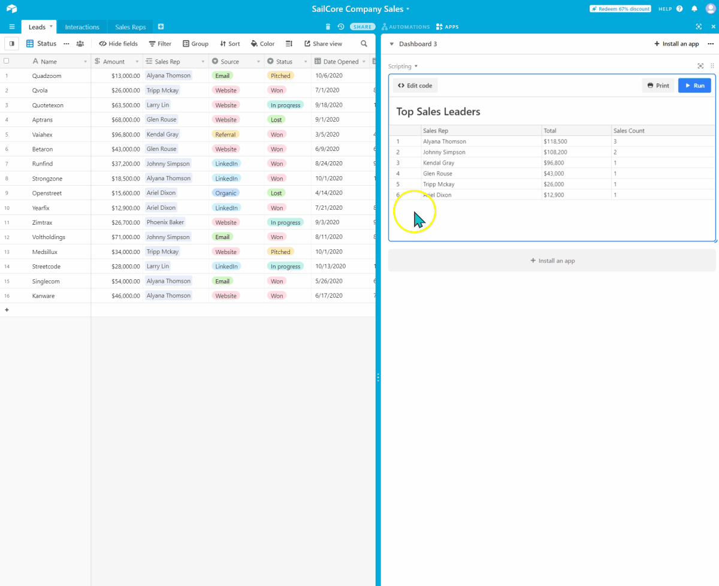
Task: Add a new row with plus
Action: click(x=7, y=310)
